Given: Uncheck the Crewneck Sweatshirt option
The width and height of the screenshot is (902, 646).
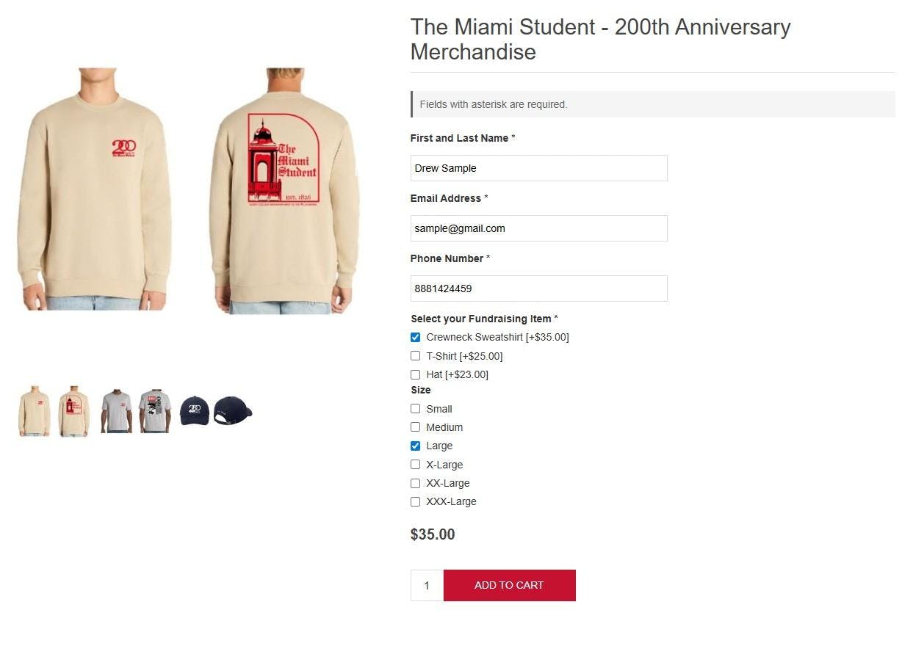Looking at the screenshot, I should [x=416, y=338].
